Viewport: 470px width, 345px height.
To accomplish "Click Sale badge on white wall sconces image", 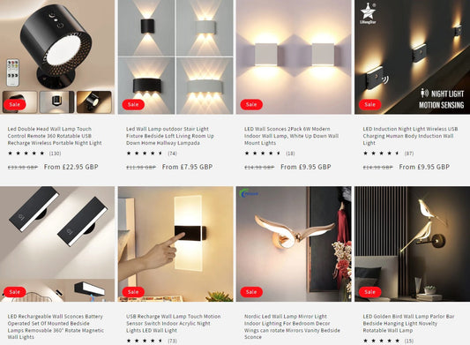I will point(251,104).
